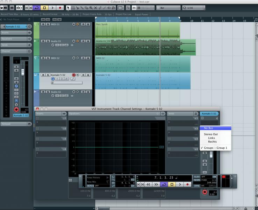
Task: Open Kontakt 5 02 track program selector field
Action: point(67,83)
